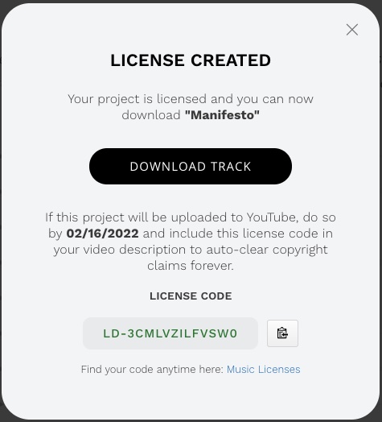Click the bold 02/16/2022 deadline date
The width and height of the screenshot is (382, 422).
[102, 234]
